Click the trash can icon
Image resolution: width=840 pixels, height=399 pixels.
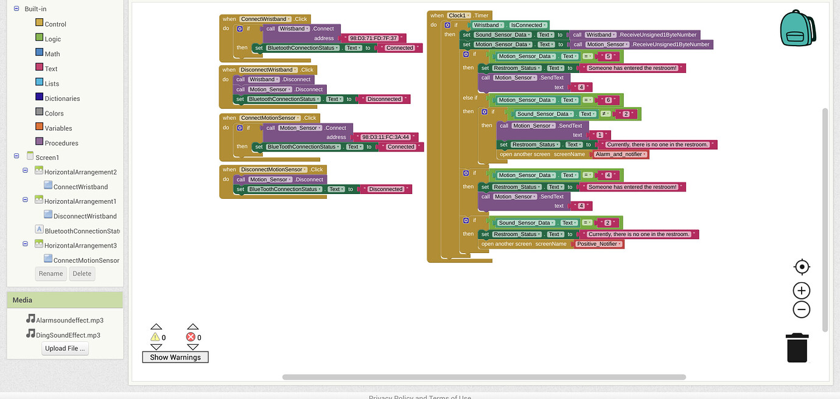[797, 347]
